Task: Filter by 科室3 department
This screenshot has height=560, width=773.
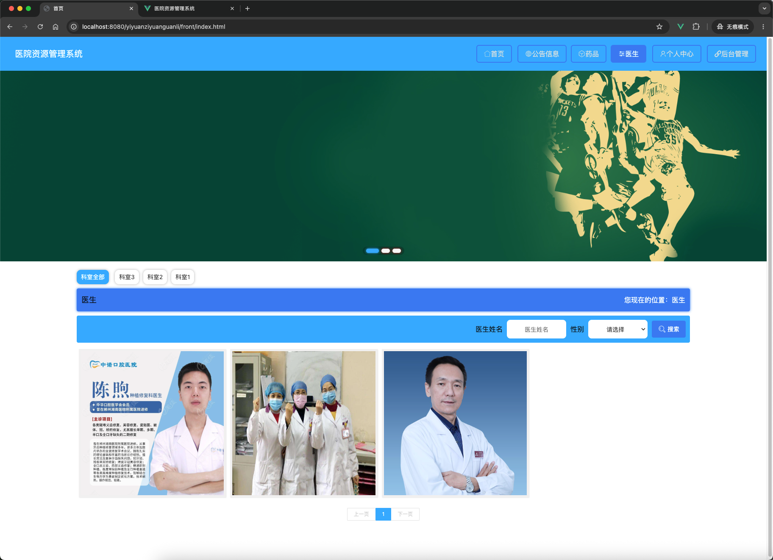Action: click(x=127, y=277)
